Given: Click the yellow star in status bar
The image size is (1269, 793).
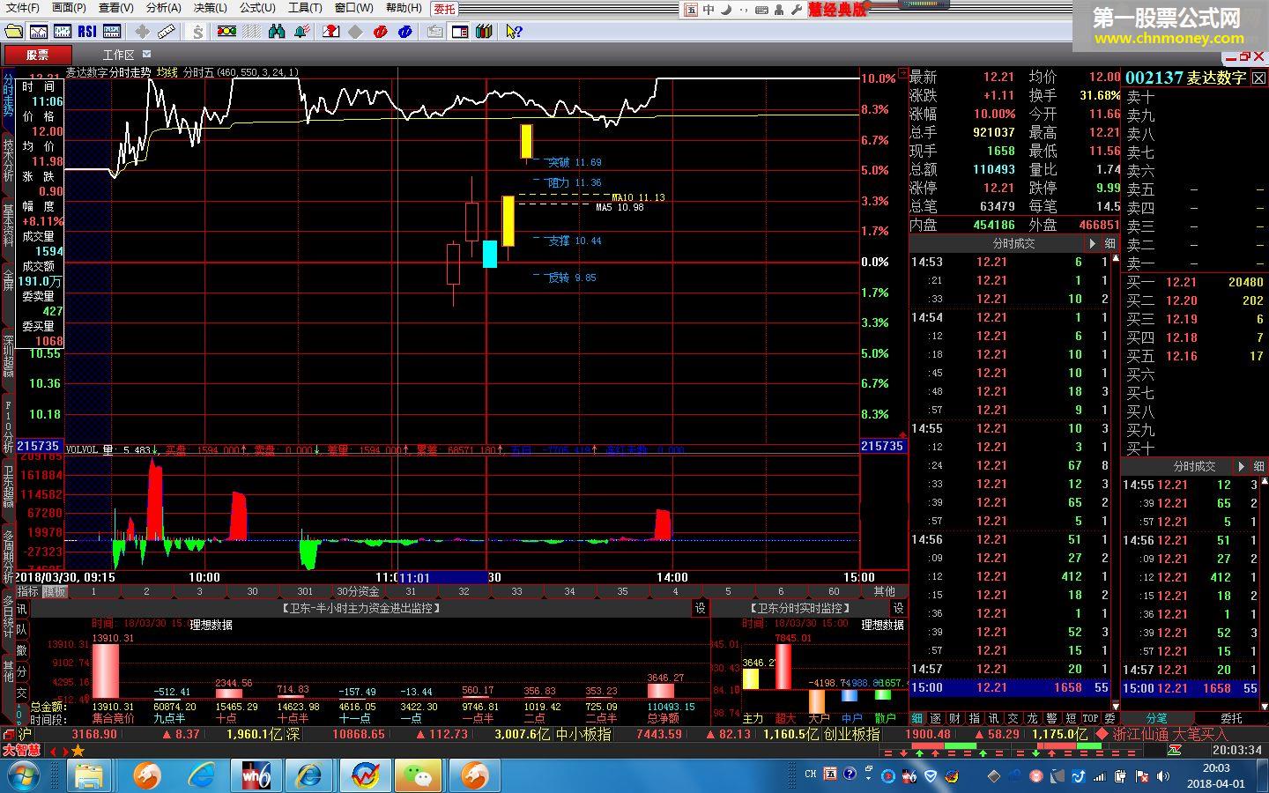Looking at the screenshot, I should (78, 751).
